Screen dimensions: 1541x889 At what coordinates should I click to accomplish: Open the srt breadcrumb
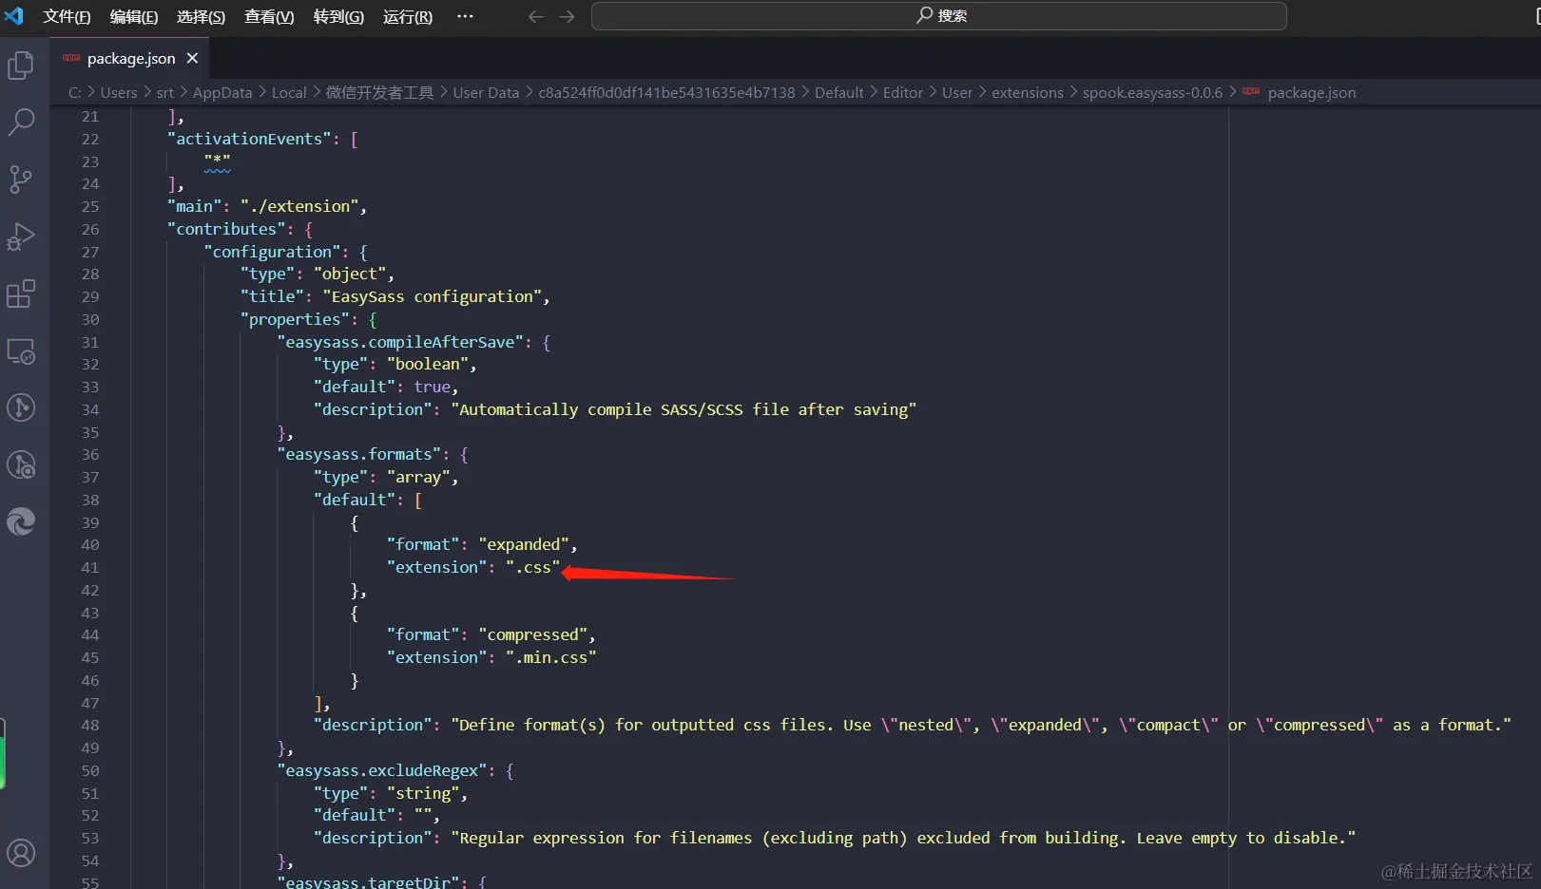coord(165,92)
